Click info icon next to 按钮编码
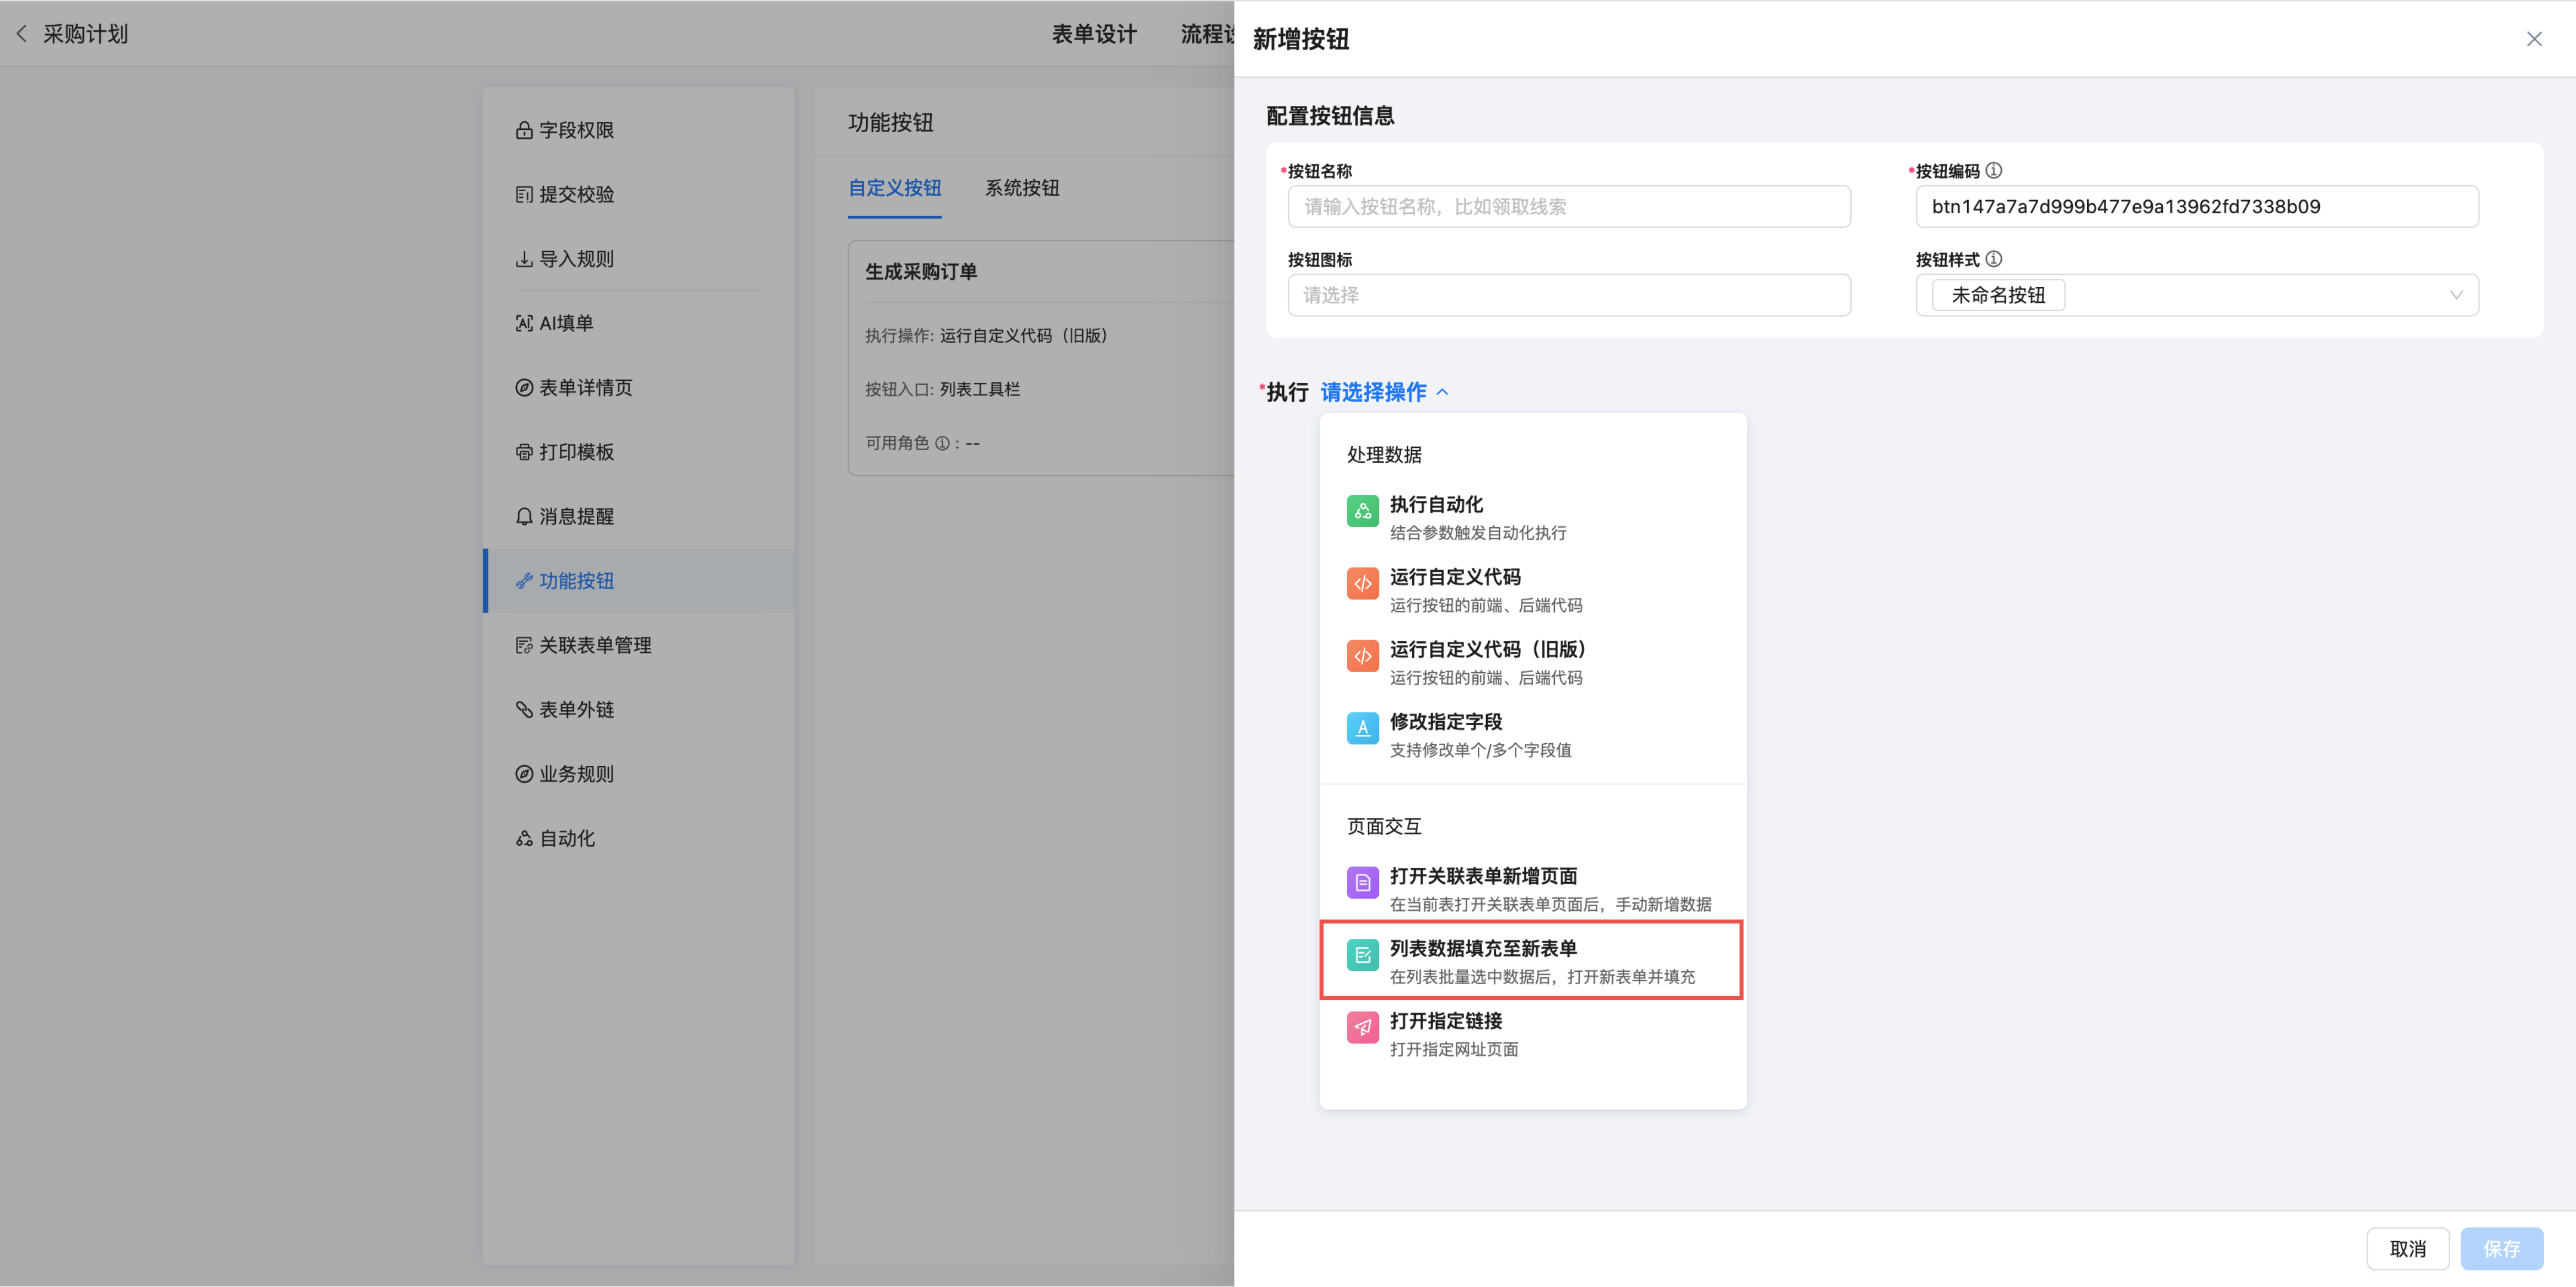 (x=1993, y=171)
